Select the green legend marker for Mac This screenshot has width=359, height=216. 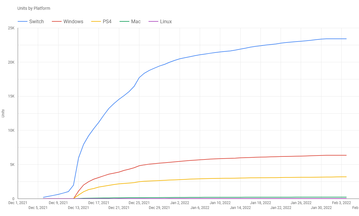coord(124,22)
